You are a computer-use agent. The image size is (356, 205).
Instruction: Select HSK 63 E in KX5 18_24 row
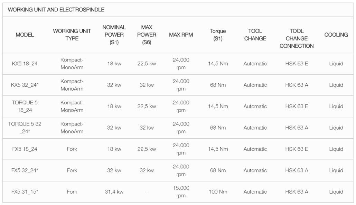coord(297,64)
